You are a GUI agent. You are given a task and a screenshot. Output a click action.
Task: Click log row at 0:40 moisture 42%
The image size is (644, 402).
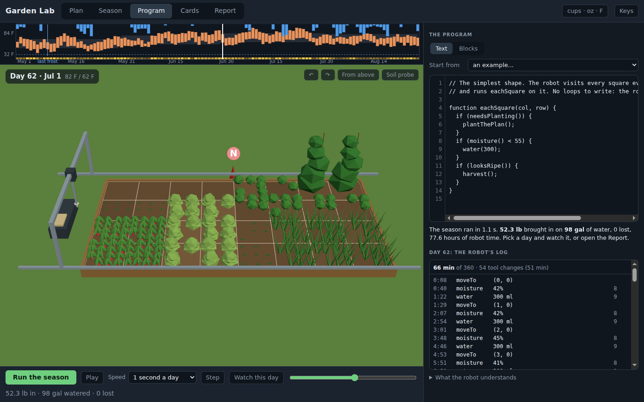point(529,289)
